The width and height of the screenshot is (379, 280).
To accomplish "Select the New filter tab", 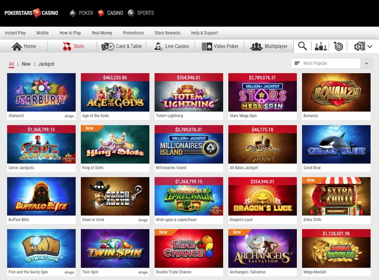I will click(26, 64).
